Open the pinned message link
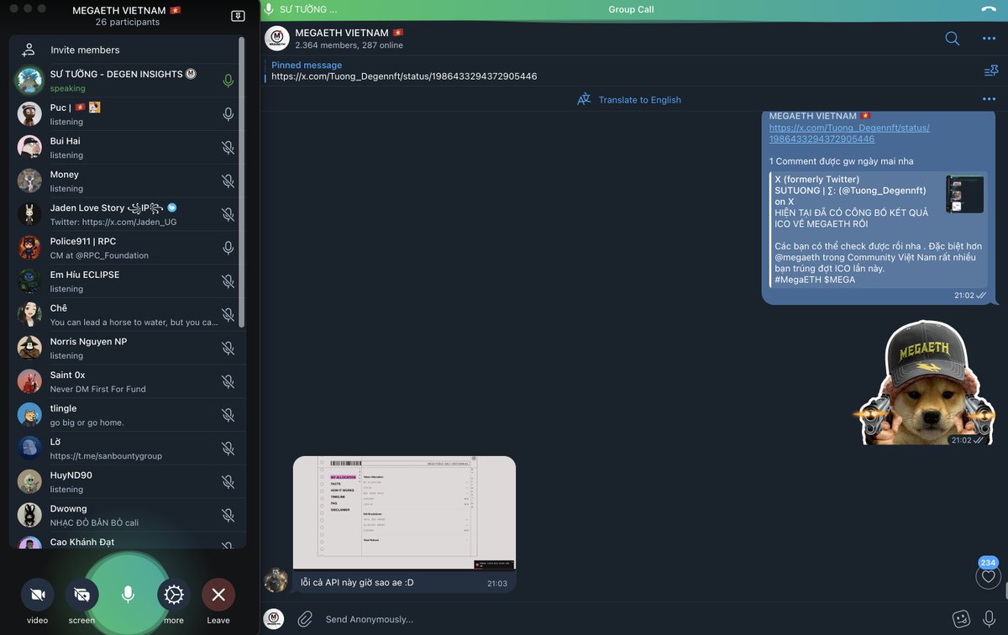1008x635 pixels. click(x=404, y=76)
